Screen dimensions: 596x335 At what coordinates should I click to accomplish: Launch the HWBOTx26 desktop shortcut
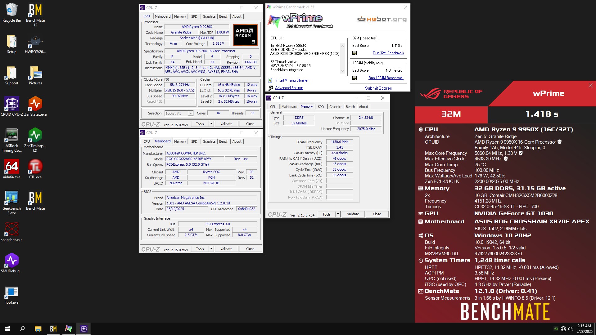click(35, 44)
